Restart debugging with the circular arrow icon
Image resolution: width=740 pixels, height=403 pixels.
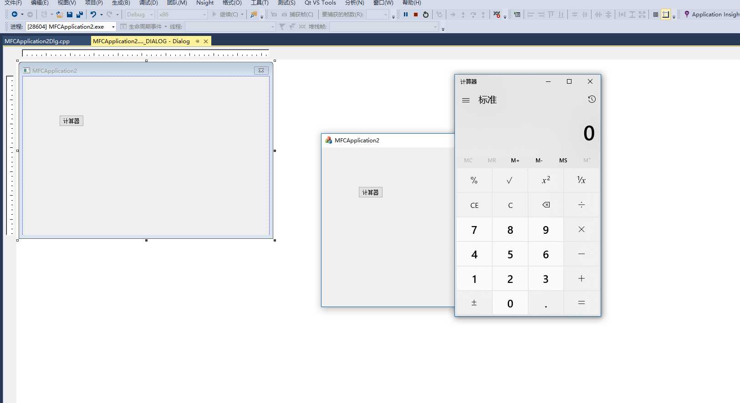pyautogui.click(x=426, y=15)
